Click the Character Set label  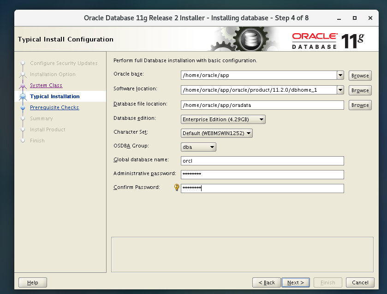131,132
